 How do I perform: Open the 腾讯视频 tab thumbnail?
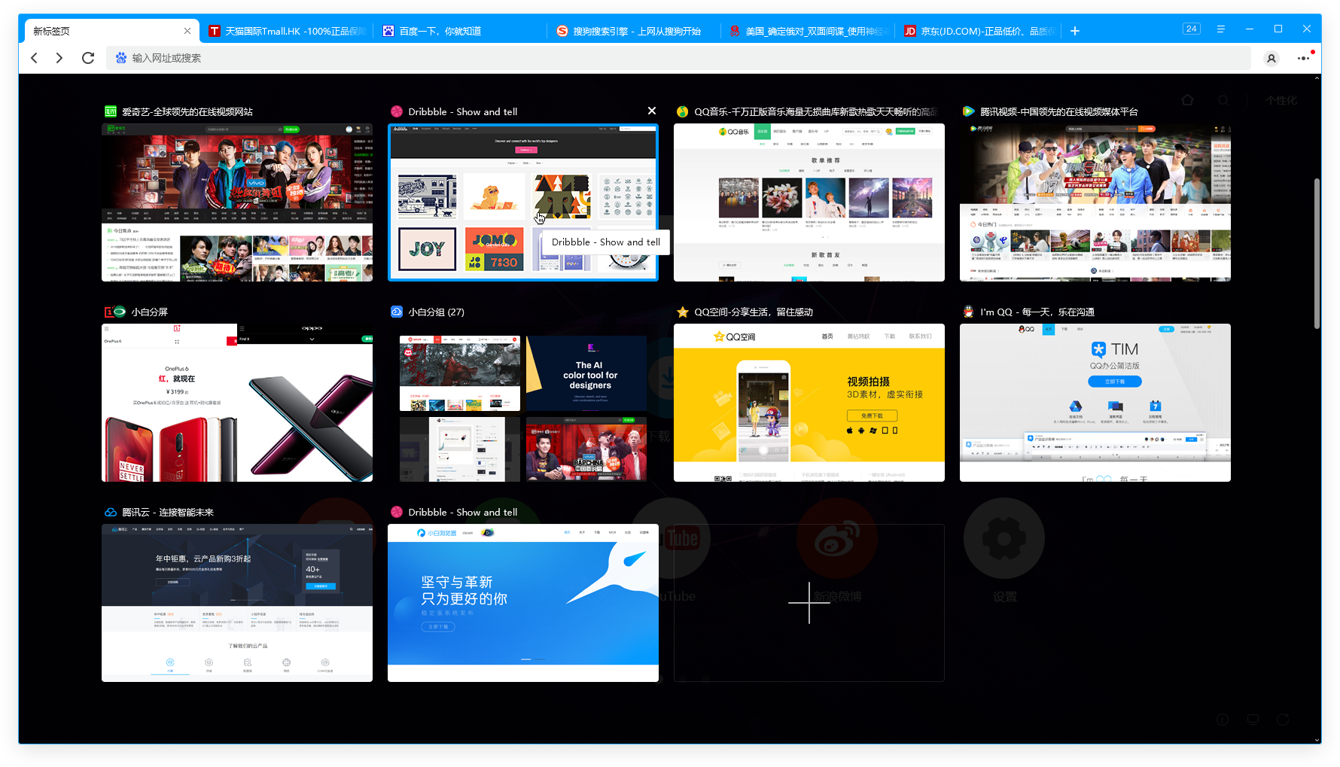(1095, 202)
